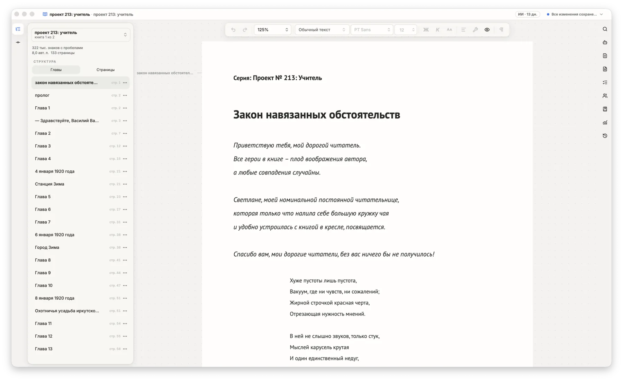623x381 pixels.
Task: Switch to the Страницы tab
Action: tap(105, 70)
